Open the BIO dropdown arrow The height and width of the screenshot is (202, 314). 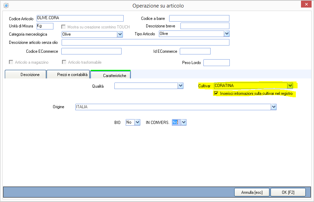[137, 122]
